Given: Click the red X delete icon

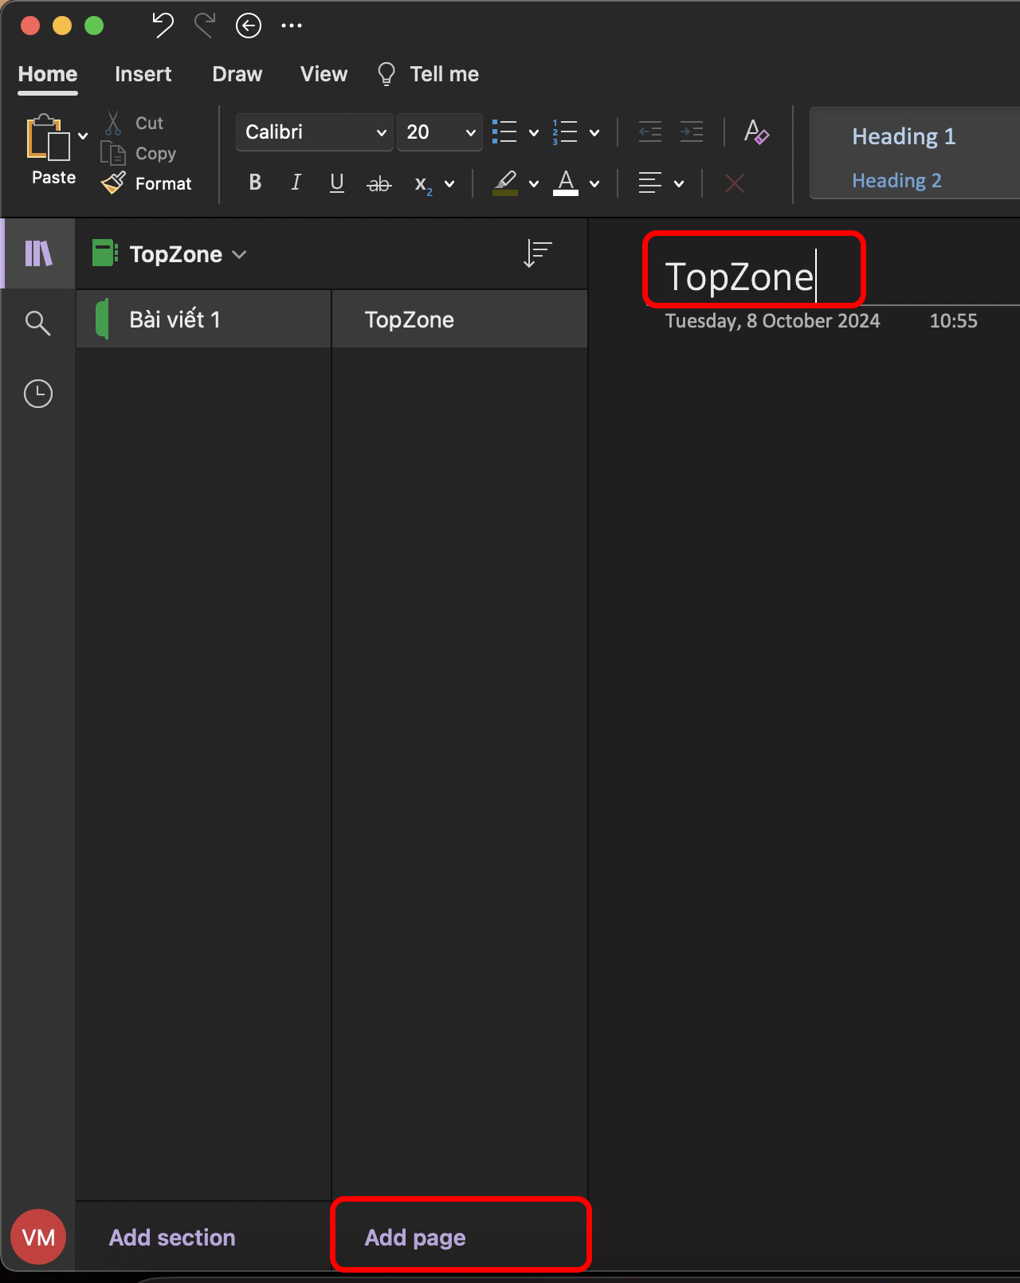Looking at the screenshot, I should tap(735, 183).
